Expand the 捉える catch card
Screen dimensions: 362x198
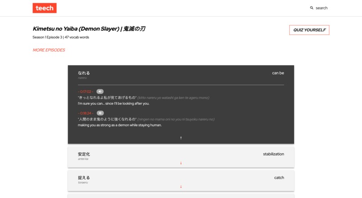click(181, 186)
